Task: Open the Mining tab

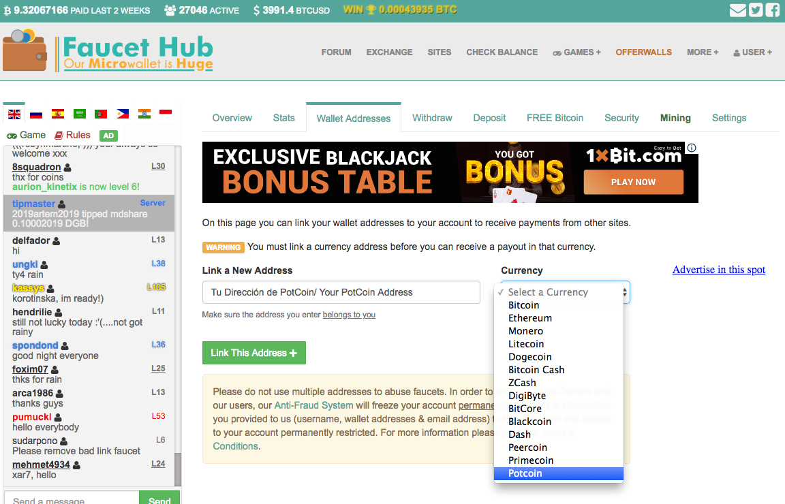Action: pos(675,118)
